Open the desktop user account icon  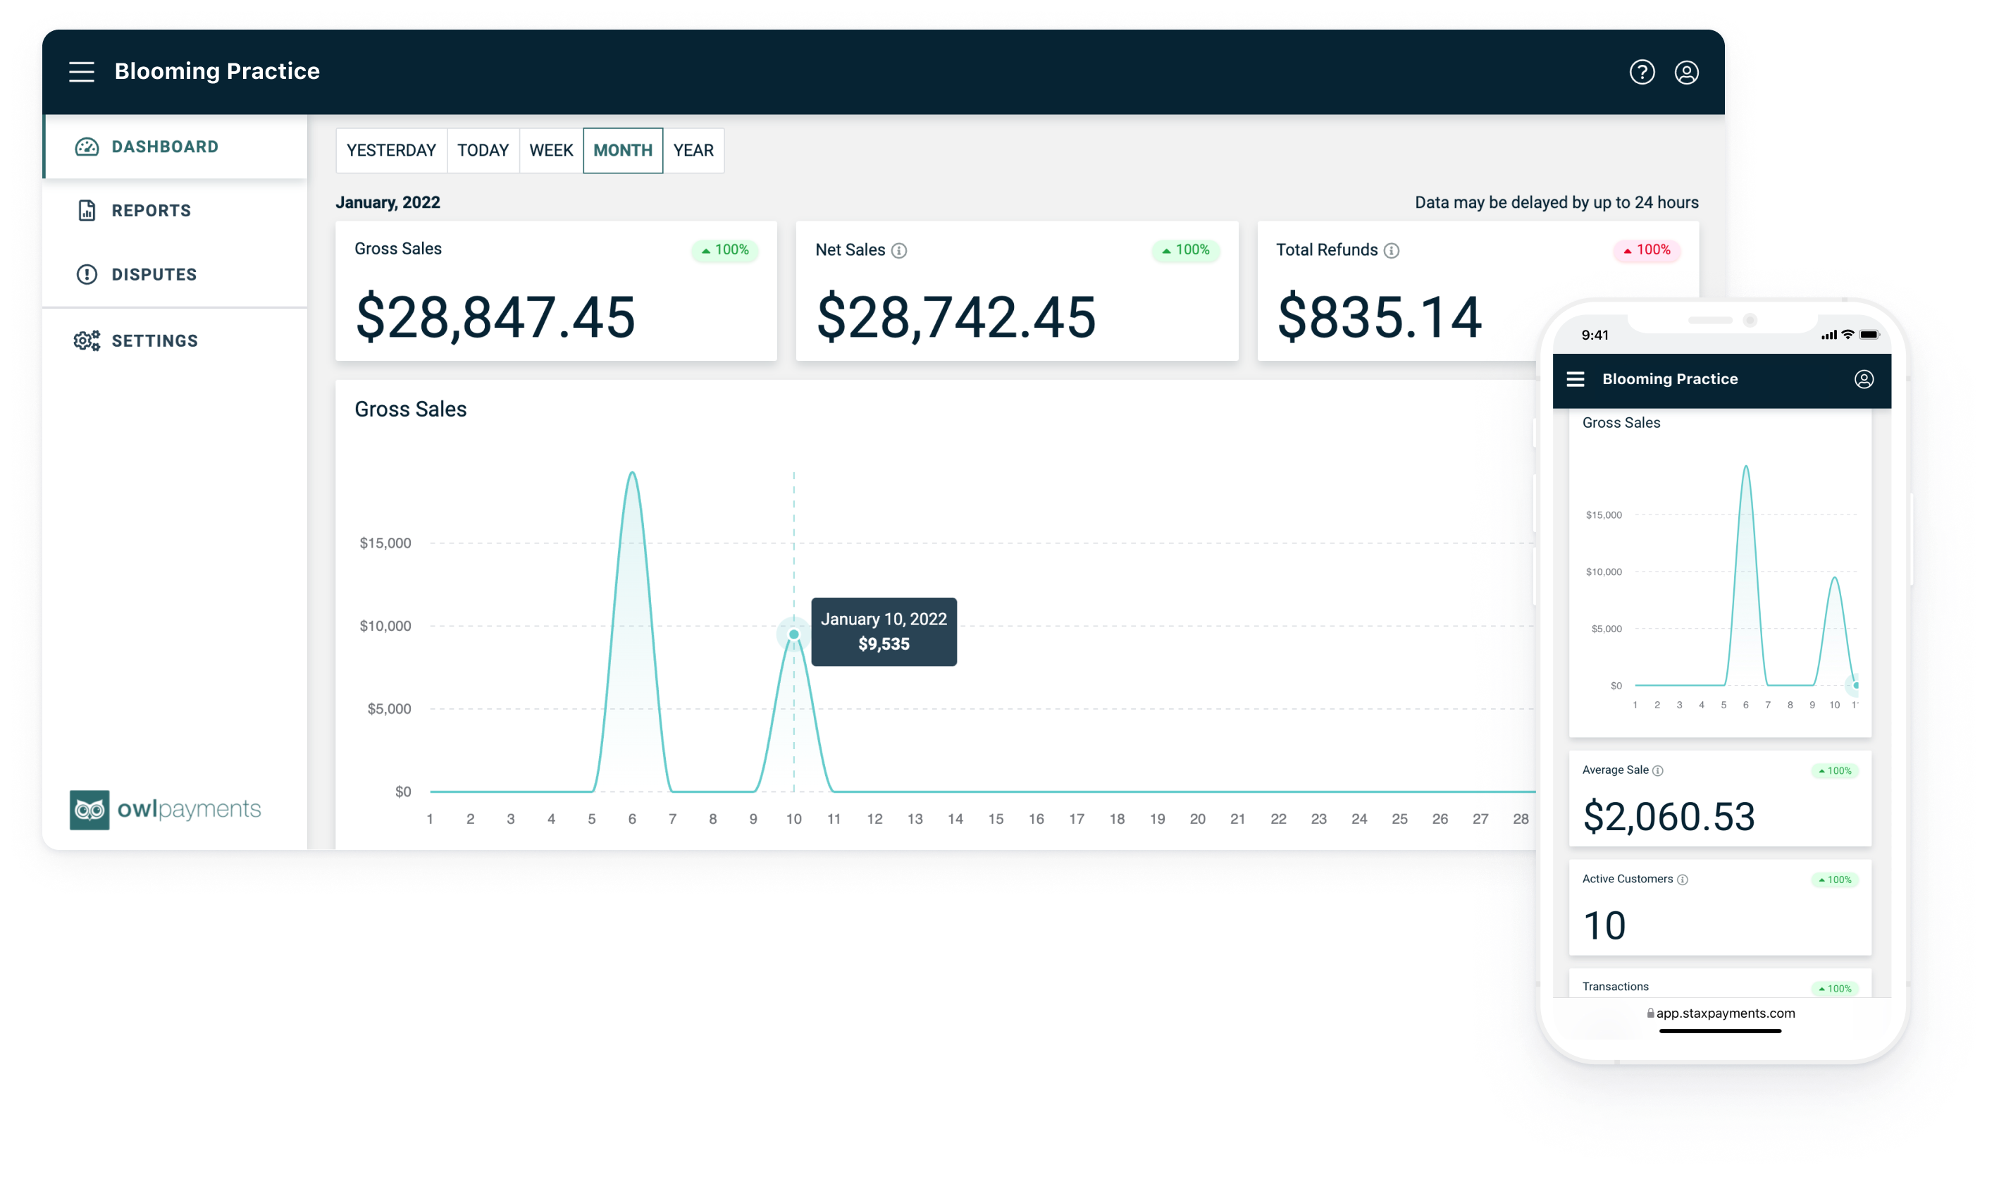coord(1685,73)
